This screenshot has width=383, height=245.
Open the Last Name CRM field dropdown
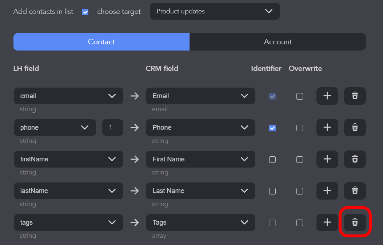tap(200, 191)
